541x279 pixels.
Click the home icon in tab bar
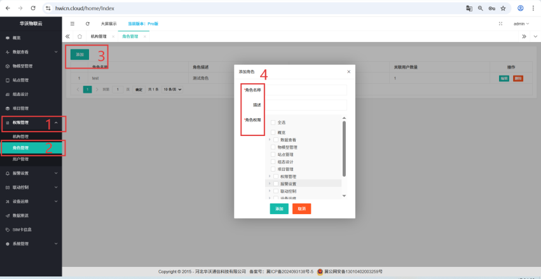click(79, 37)
